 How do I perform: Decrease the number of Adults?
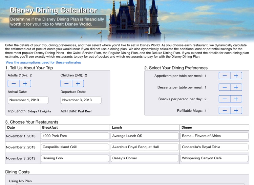14,83
